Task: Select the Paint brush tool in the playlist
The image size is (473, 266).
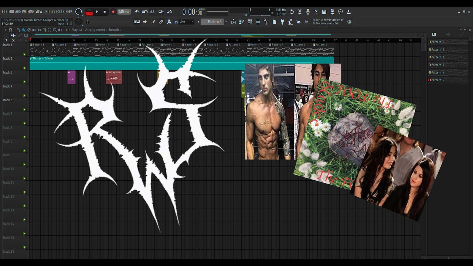Action: (x=24, y=30)
